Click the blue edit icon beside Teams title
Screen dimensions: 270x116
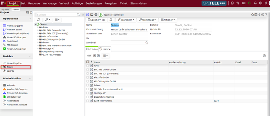coord(87,14)
